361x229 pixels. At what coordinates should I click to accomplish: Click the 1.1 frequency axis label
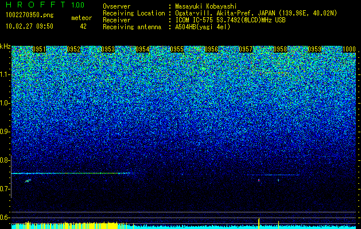click(5, 74)
